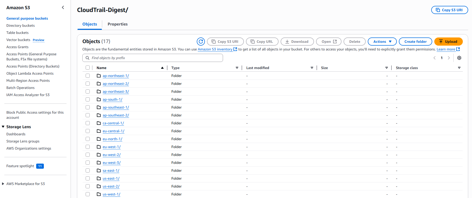Open the table preferences gear

(459, 58)
